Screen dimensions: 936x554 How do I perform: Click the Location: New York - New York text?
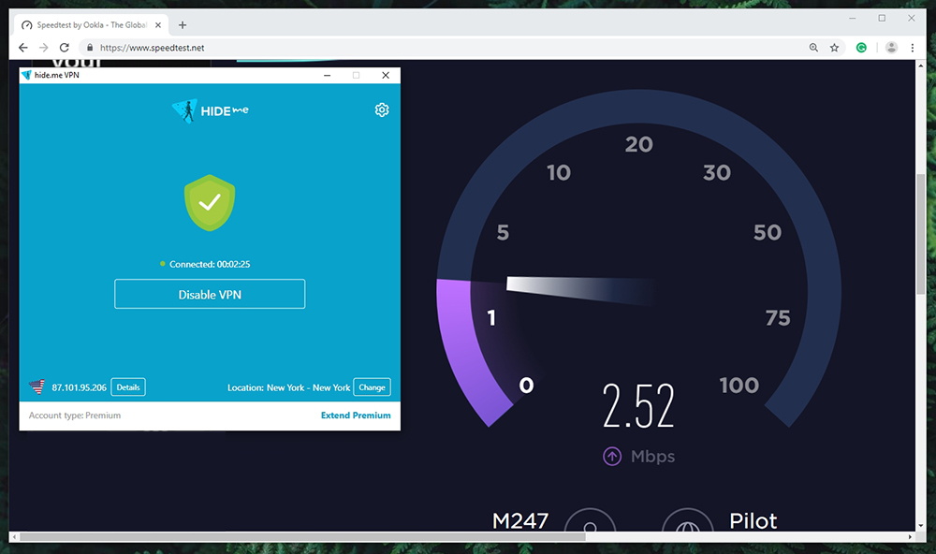point(289,387)
